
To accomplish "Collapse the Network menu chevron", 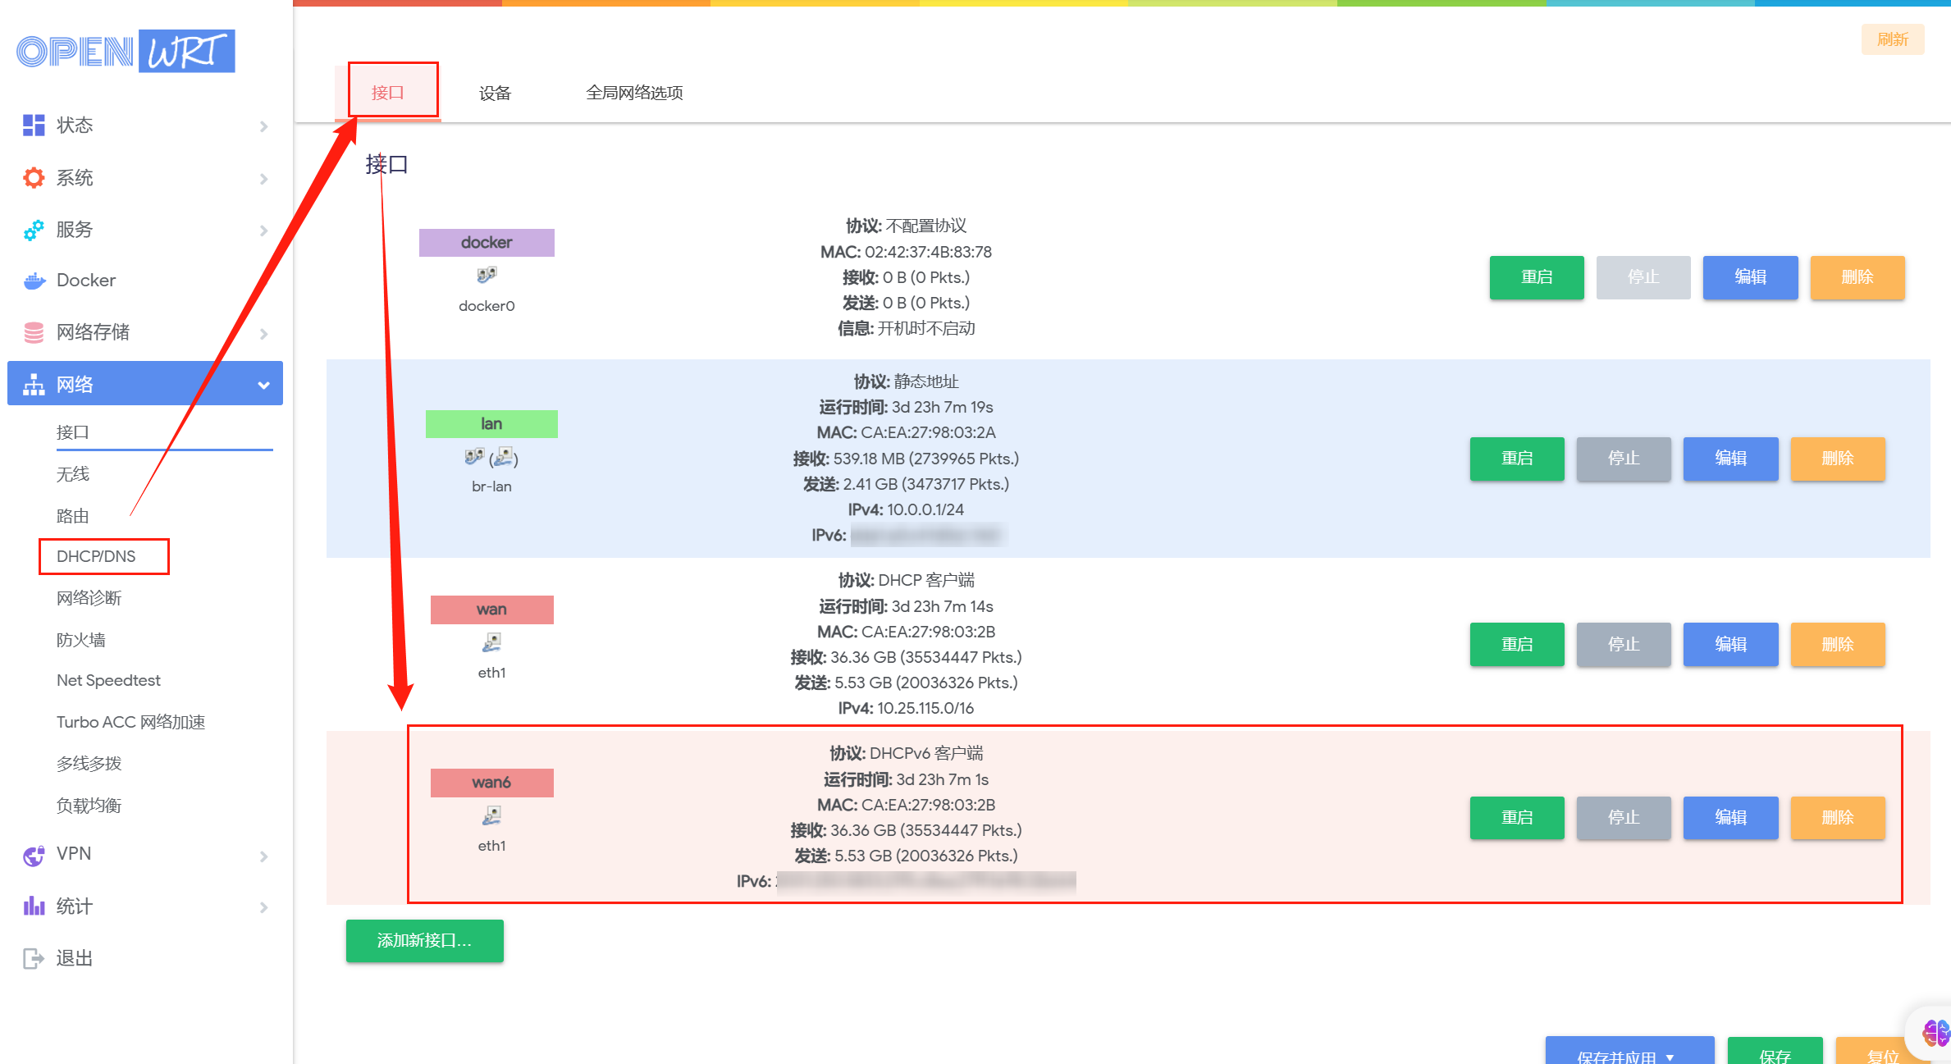I will point(263,385).
